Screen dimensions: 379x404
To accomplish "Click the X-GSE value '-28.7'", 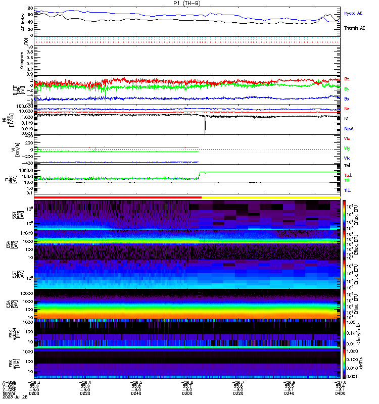I will point(238,382).
